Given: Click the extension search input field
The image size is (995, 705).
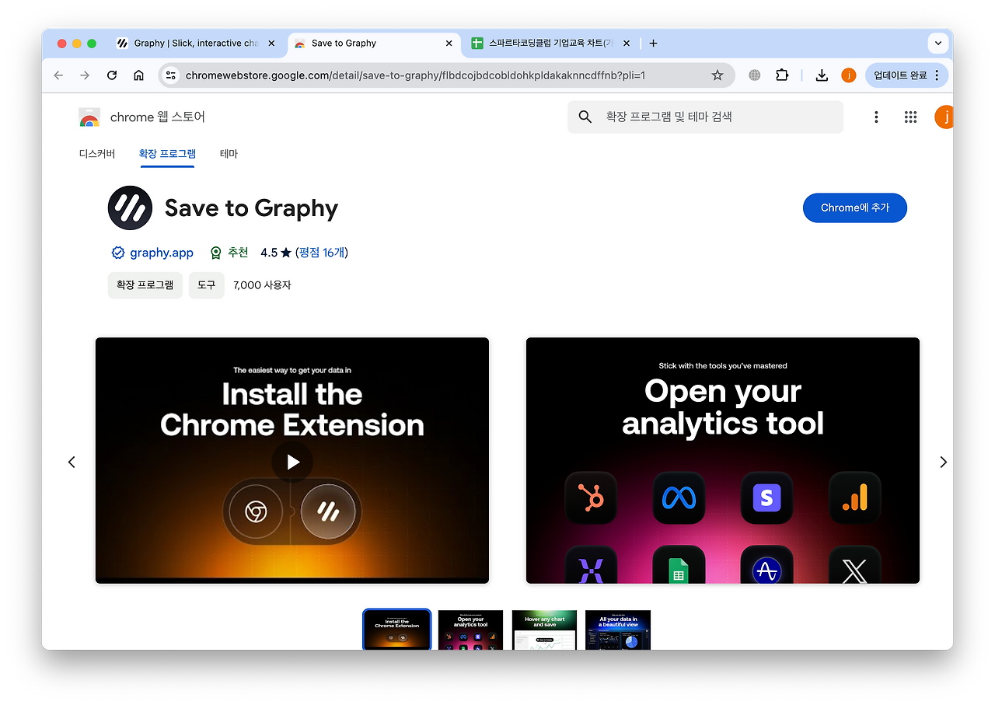Looking at the screenshot, I should click(x=705, y=117).
